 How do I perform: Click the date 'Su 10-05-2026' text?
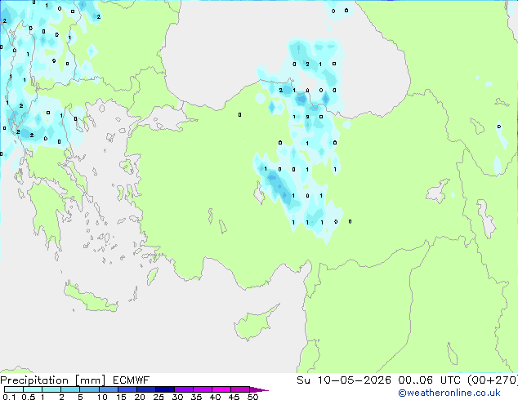[344, 380]
